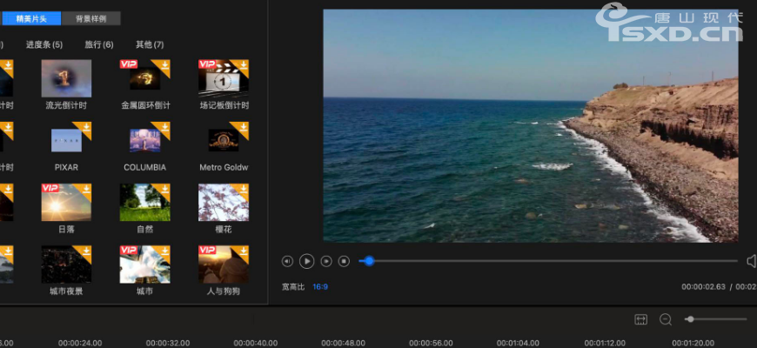Step forward to next frame

pos(326,261)
